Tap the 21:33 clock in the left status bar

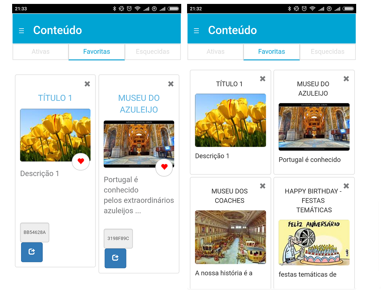click(x=21, y=9)
